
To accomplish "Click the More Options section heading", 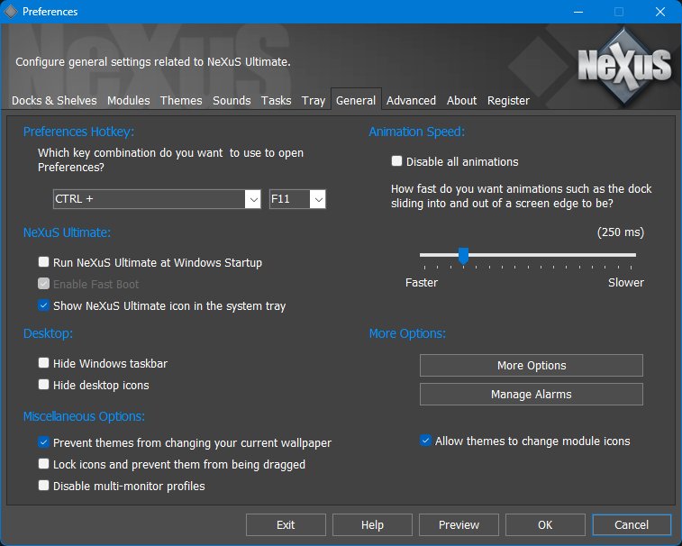I will (407, 333).
